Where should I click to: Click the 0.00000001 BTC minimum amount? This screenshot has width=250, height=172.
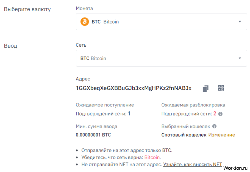pos(93,135)
